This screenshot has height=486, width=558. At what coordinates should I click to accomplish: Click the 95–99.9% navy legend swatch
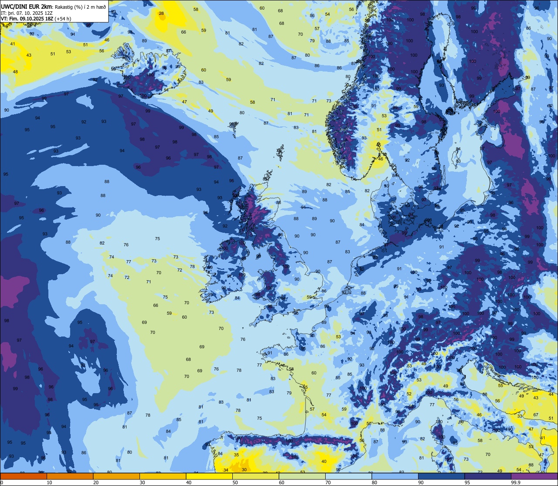pos(488,476)
